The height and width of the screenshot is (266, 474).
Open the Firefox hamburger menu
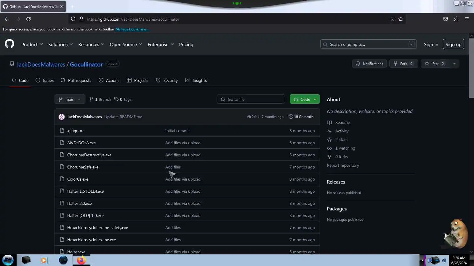point(467,19)
